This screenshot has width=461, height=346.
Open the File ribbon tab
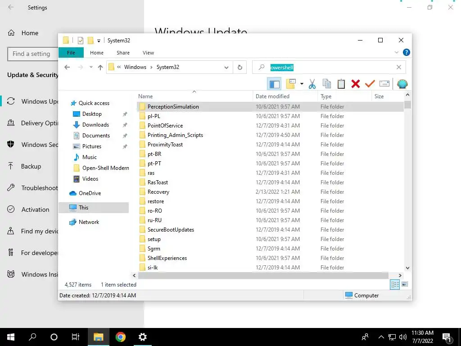pyautogui.click(x=71, y=53)
